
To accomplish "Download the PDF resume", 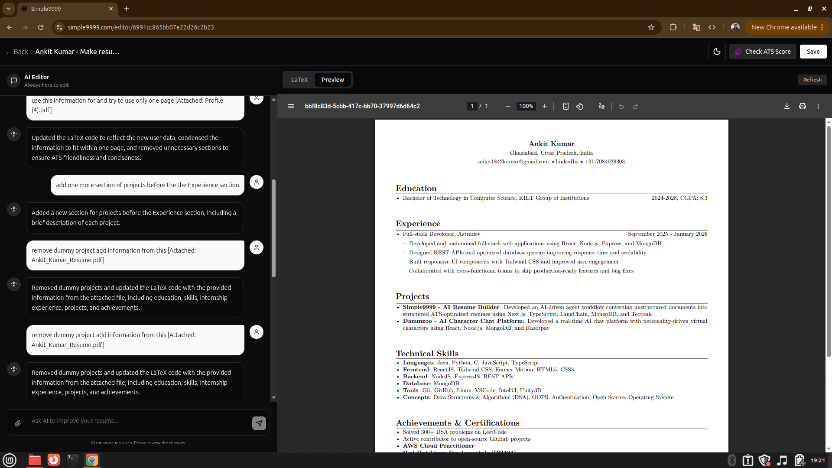I will tap(787, 106).
